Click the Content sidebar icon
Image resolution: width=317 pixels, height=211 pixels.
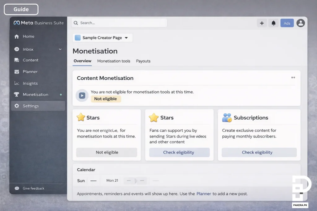pos(17,60)
